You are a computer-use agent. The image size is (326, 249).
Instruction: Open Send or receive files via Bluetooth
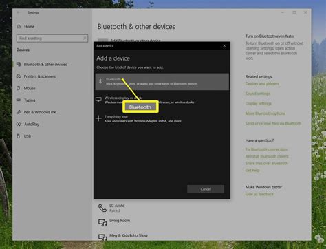pyautogui.click(x=273, y=123)
